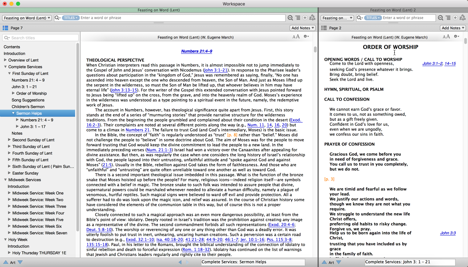The image size is (468, 267).
Task: Follow the John 3:1–21 link
Action: (x=216, y=70)
